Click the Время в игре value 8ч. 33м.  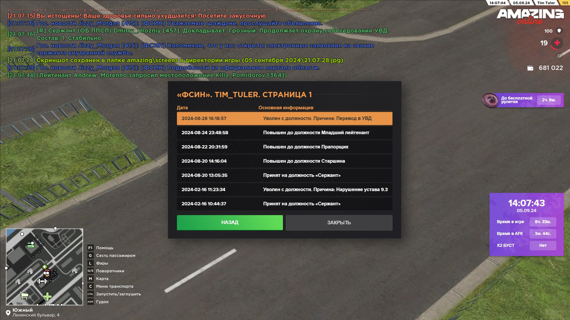(x=543, y=222)
